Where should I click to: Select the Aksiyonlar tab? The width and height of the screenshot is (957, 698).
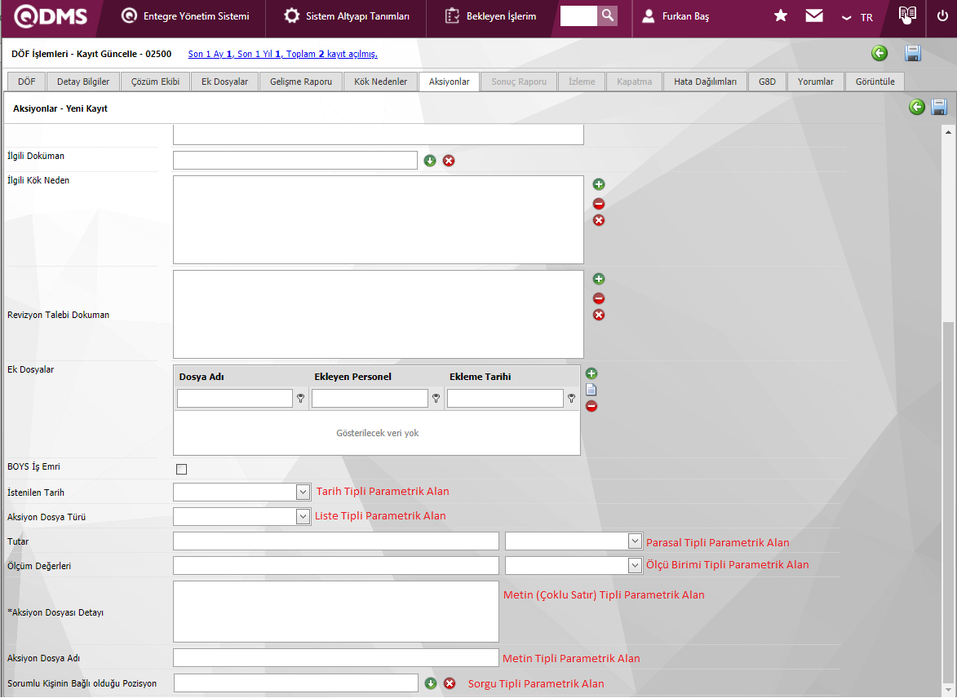coord(450,82)
